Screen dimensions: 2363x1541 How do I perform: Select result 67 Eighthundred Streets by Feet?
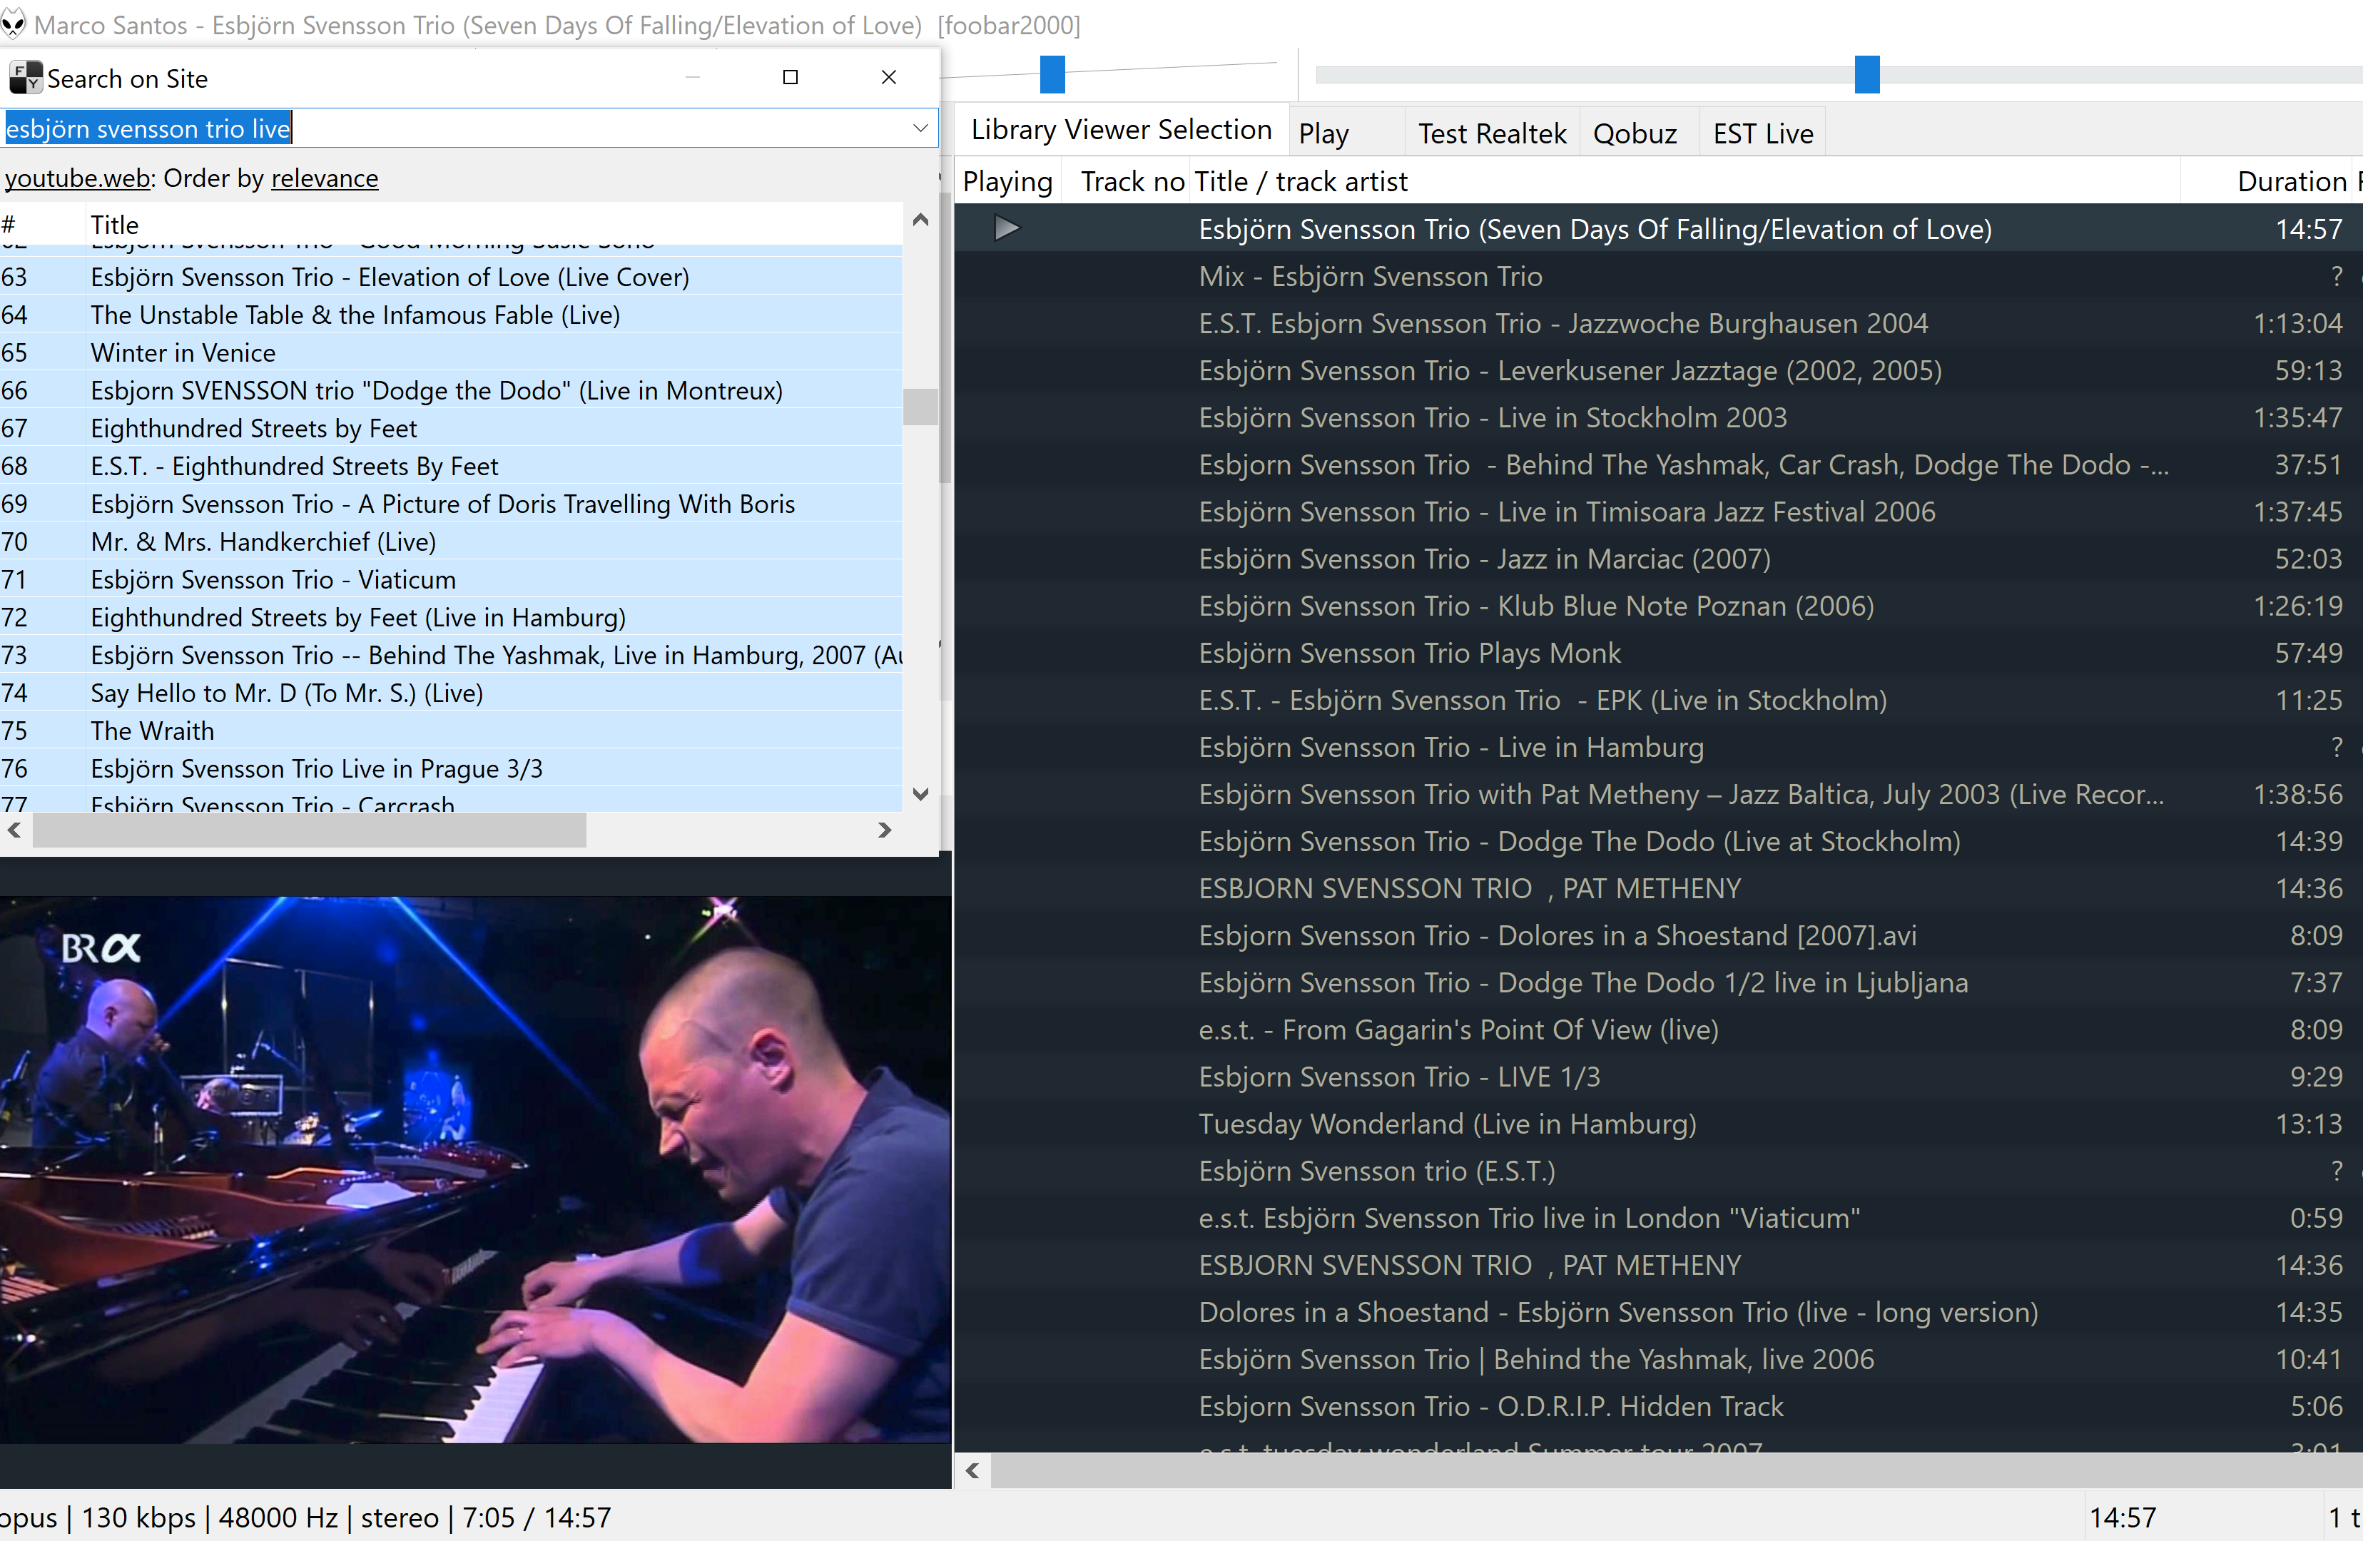coord(452,428)
